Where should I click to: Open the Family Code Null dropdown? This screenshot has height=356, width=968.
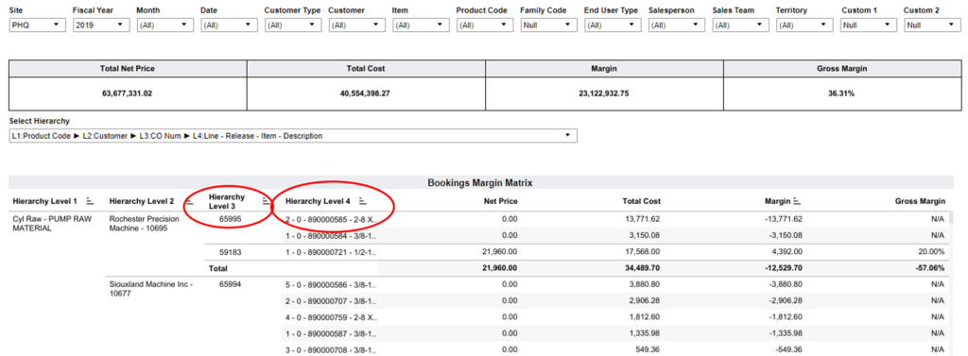click(x=549, y=25)
